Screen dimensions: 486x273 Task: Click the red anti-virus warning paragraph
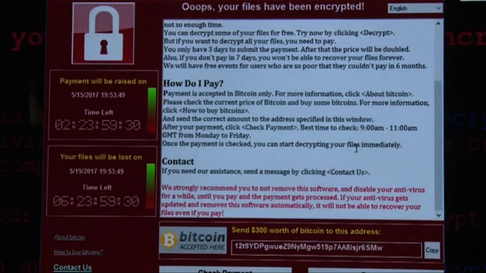pyautogui.click(x=292, y=200)
